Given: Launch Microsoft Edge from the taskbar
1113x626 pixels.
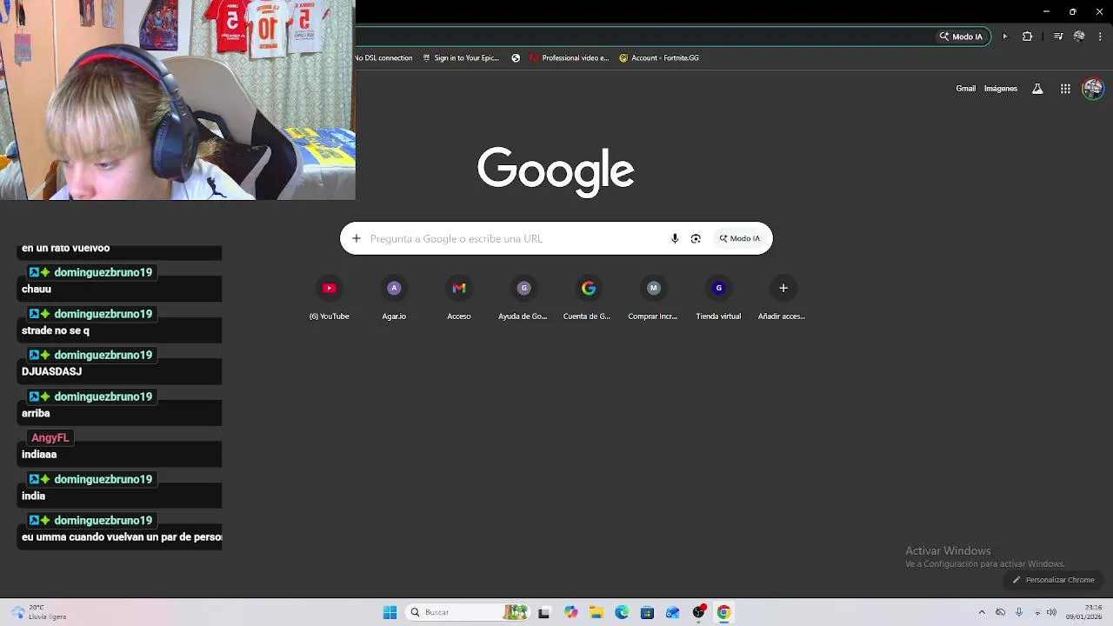Looking at the screenshot, I should pyautogui.click(x=622, y=612).
